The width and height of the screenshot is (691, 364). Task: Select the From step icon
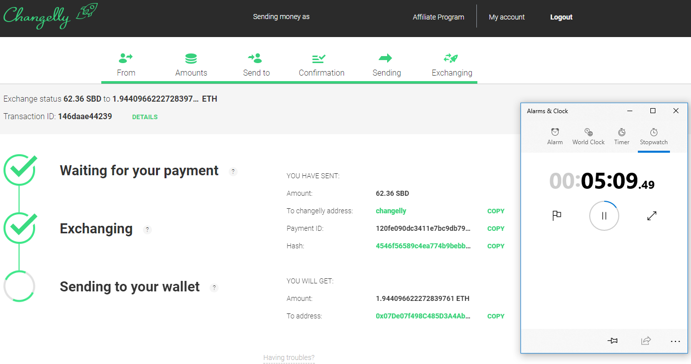click(x=126, y=58)
